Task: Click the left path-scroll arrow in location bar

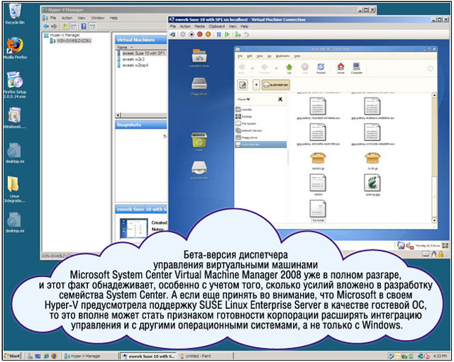Action: 256,85
